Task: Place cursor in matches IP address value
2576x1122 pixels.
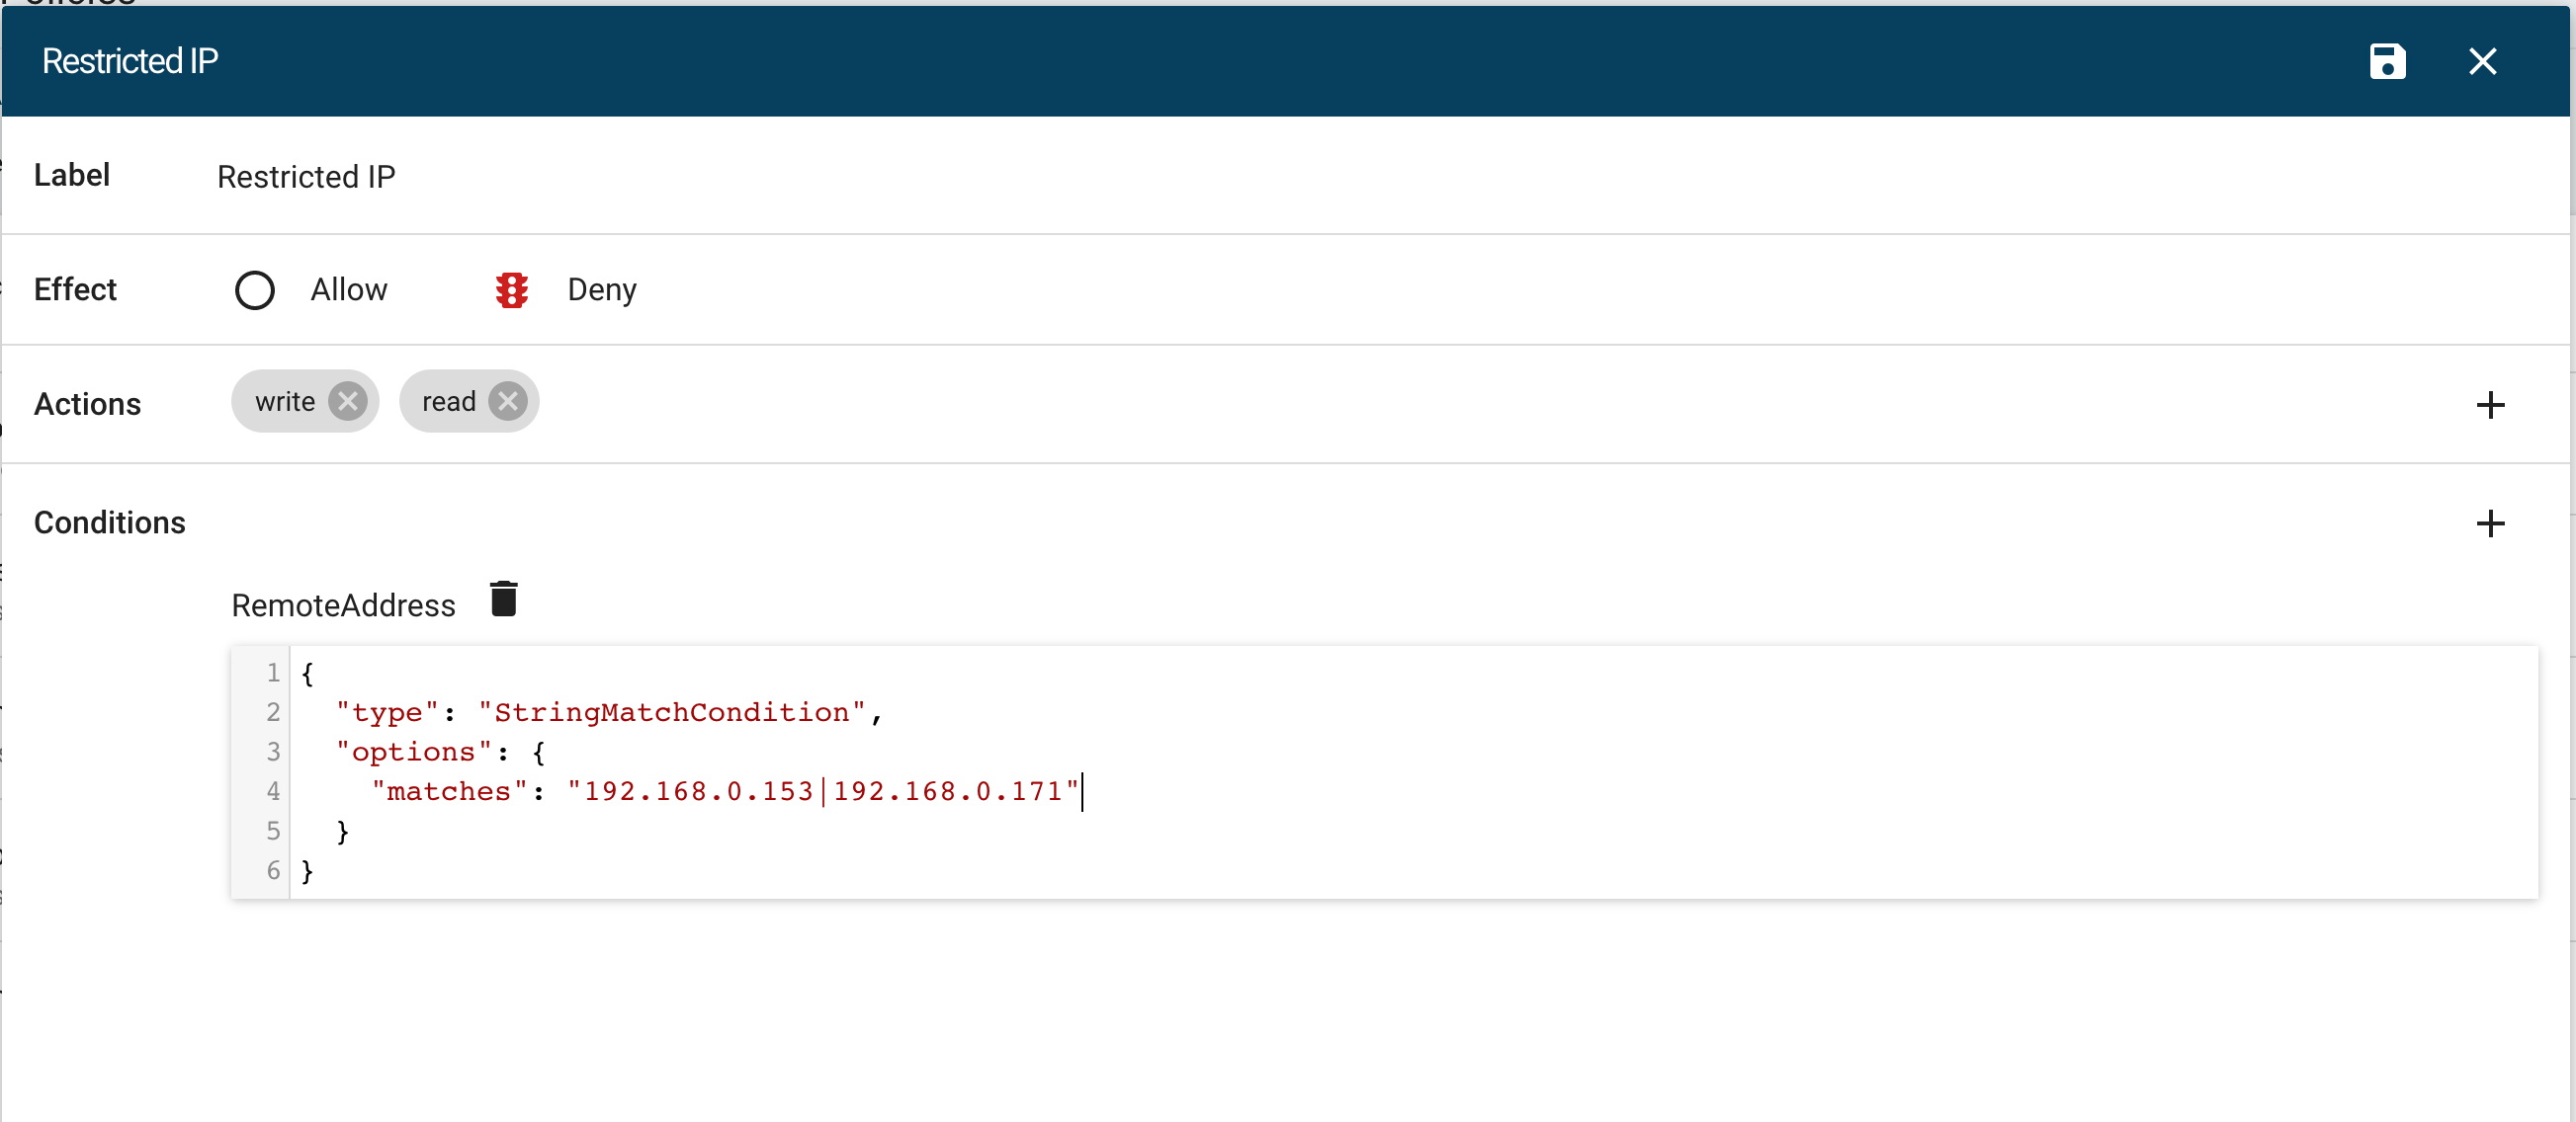Action: (x=824, y=791)
